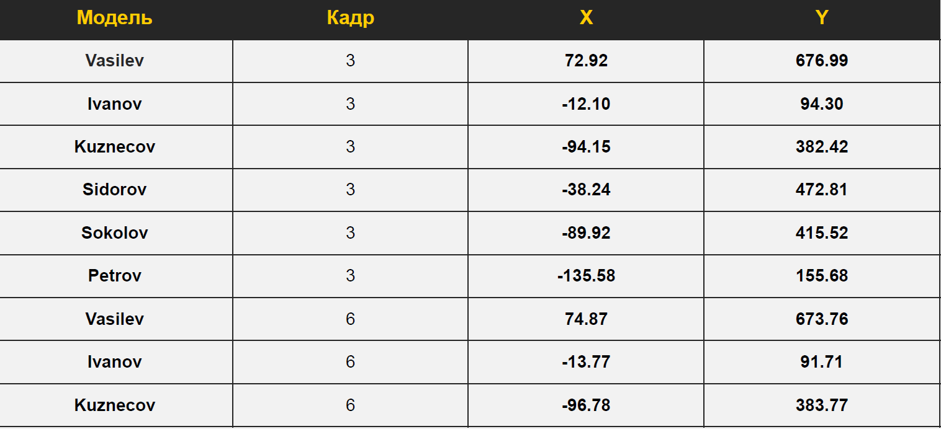Click the -135.58 X value

(586, 276)
